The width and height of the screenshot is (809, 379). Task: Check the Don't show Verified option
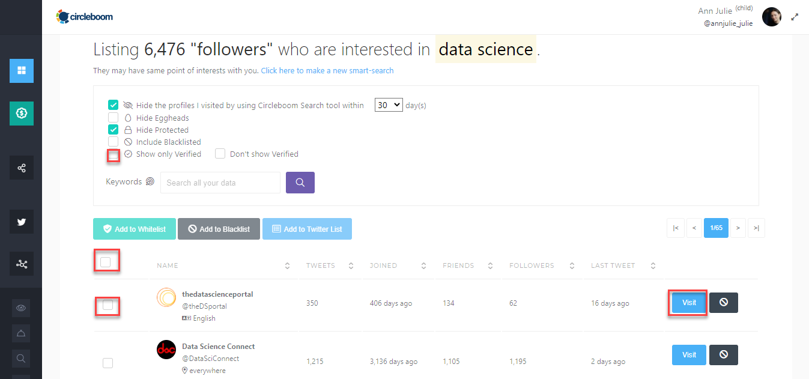point(220,154)
